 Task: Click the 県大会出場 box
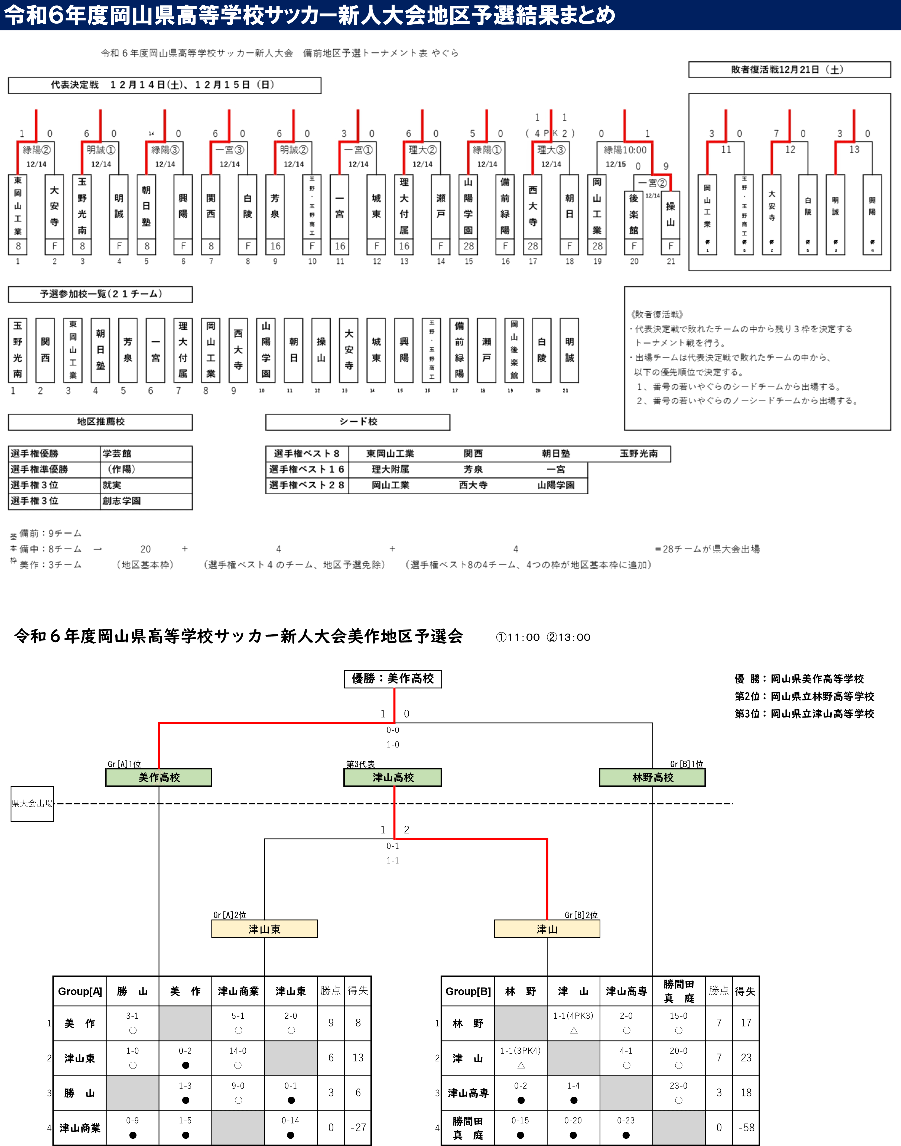(32, 803)
